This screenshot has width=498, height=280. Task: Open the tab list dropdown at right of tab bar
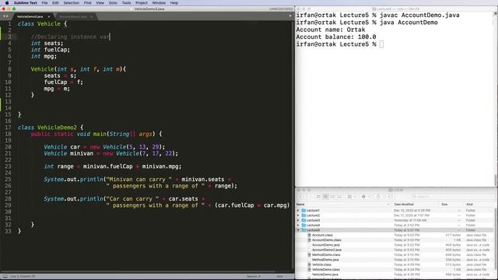(290, 16)
